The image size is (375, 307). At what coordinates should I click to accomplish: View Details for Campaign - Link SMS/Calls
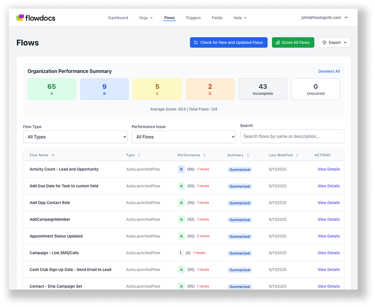tap(329, 252)
